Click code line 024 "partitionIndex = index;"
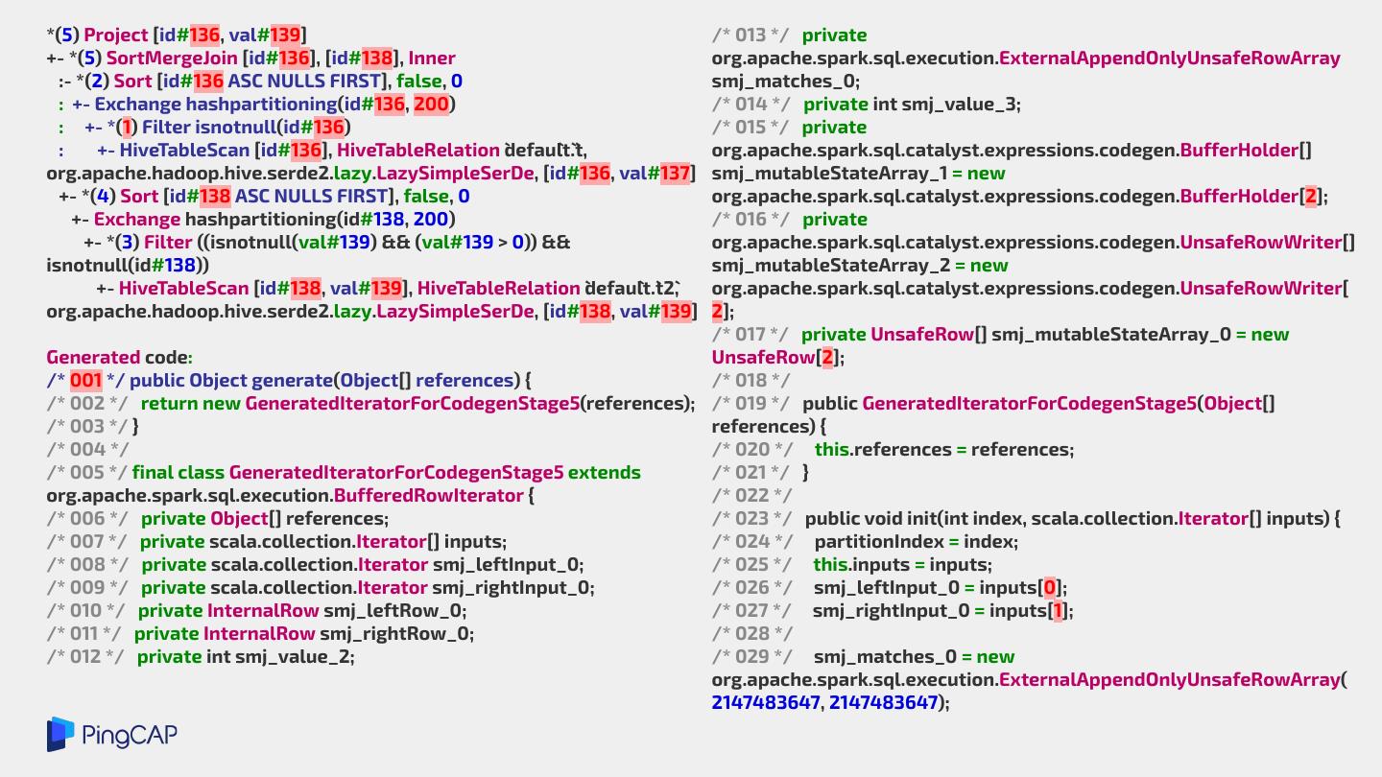This screenshot has height=777, width=1382. [865, 541]
